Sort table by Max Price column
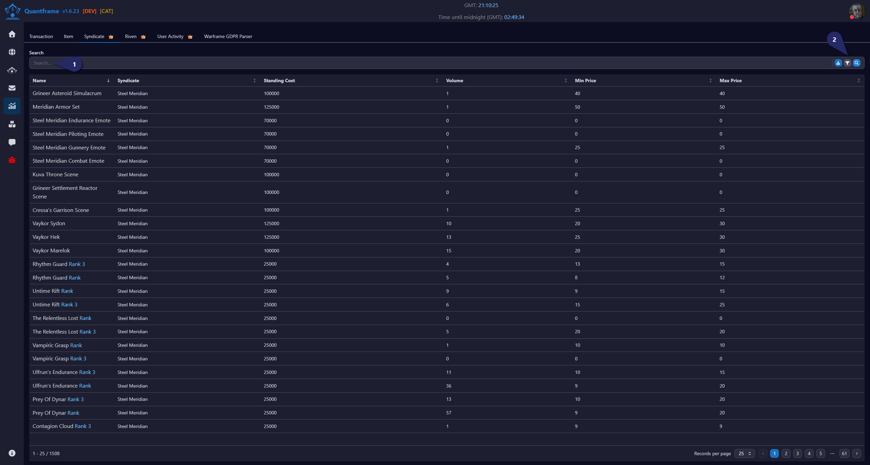 pyautogui.click(x=790, y=81)
